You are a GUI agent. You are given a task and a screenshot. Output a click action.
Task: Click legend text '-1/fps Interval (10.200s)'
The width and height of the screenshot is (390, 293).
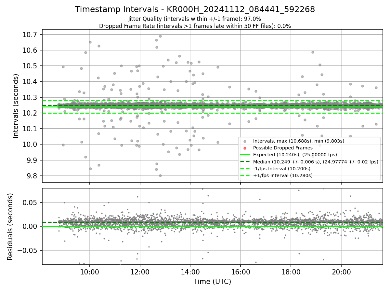[x=281, y=169]
